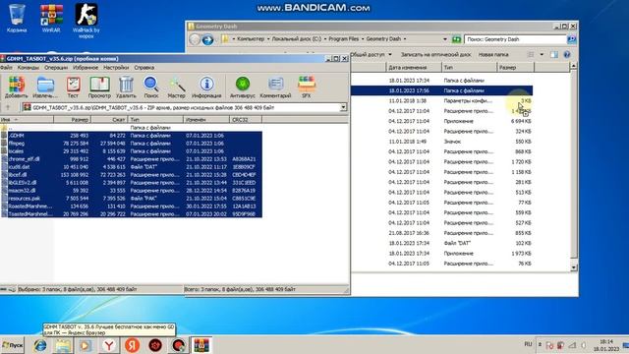Image resolution: width=629 pixels, height=354 pixels.
Task: Open the Пуск Start button
Action: pyautogui.click(x=12, y=345)
